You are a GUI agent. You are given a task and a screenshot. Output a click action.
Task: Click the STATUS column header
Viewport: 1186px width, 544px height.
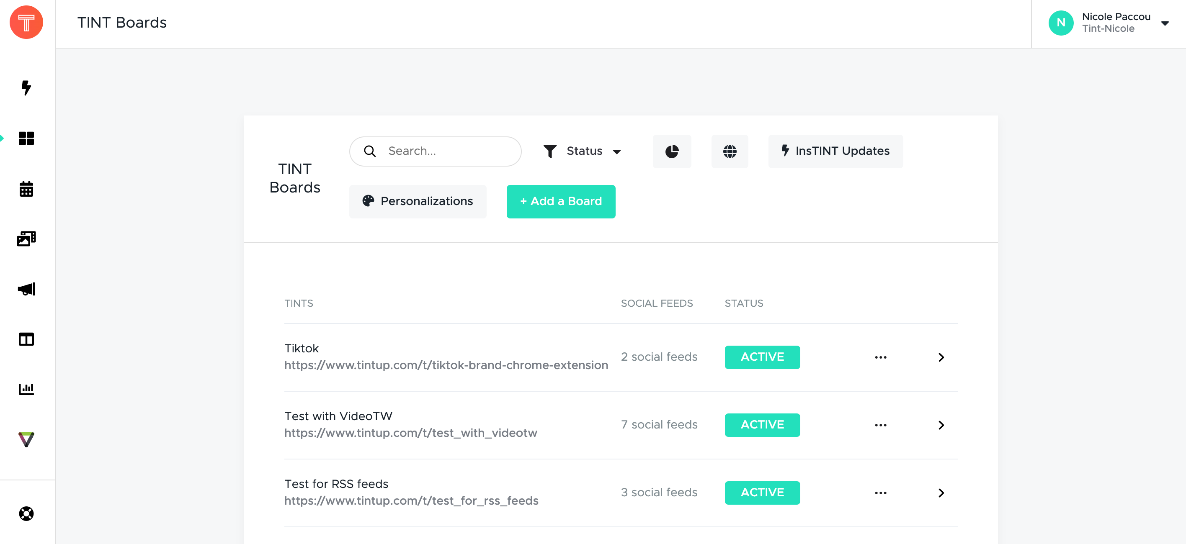[743, 303]
